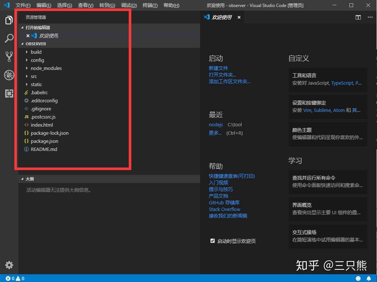Click the 交互式操场 card

(328, 236)
